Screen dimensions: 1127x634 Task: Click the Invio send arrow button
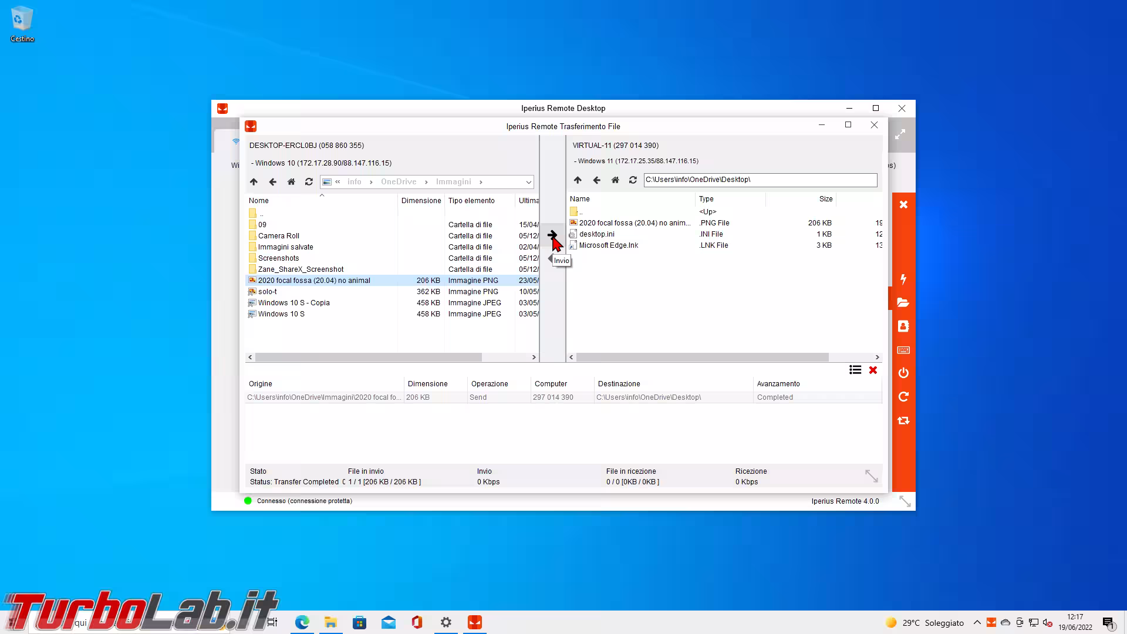point(552,235)
